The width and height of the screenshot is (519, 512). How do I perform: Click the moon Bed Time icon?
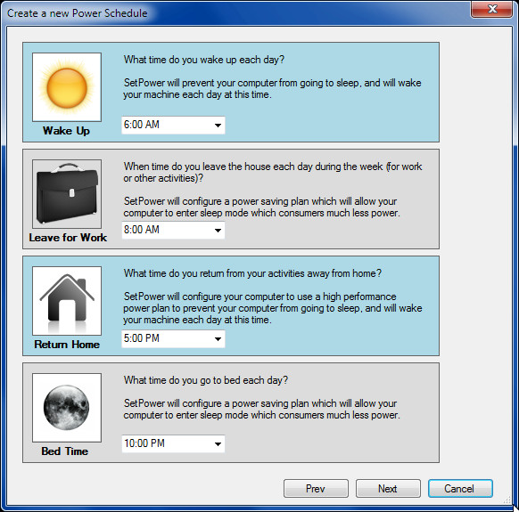67,408
